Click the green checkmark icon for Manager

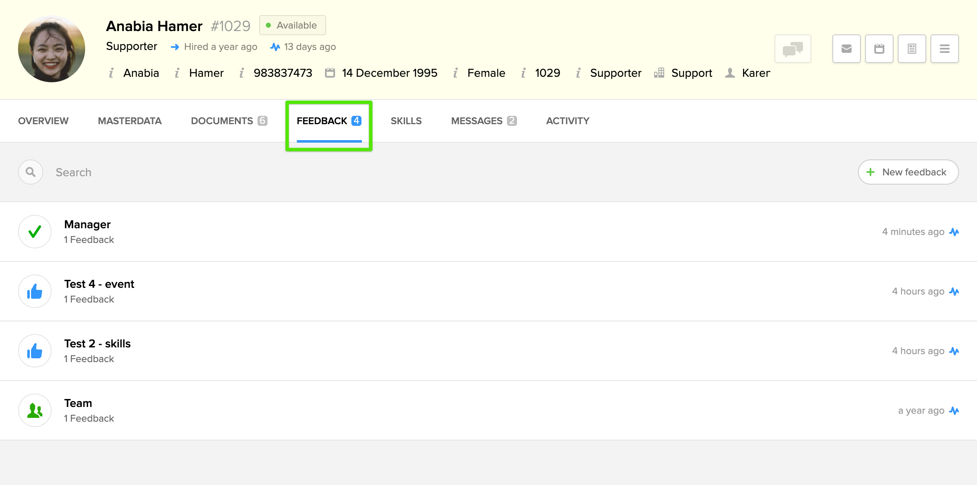click(x=35, y=232)
